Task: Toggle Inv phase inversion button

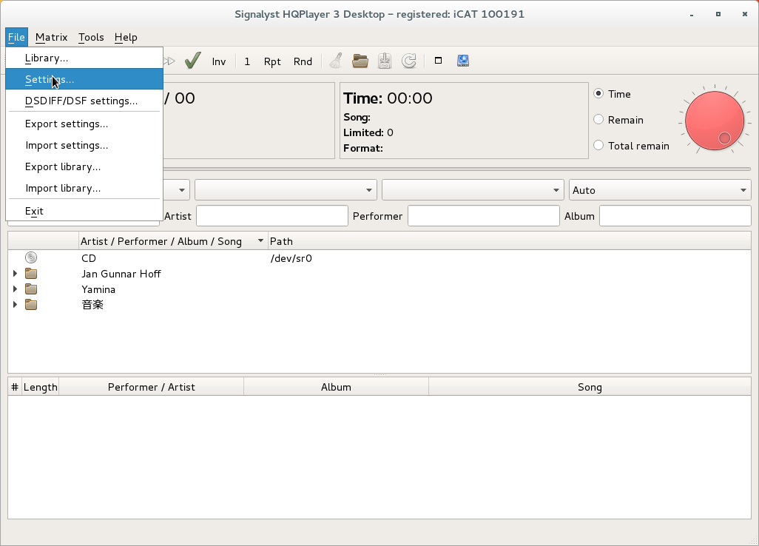Action: click(x=219, y=61)
